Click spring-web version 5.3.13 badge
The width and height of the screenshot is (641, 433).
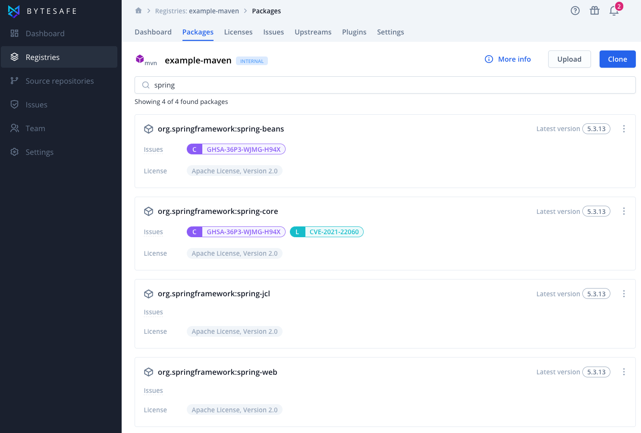click(596, 372)
